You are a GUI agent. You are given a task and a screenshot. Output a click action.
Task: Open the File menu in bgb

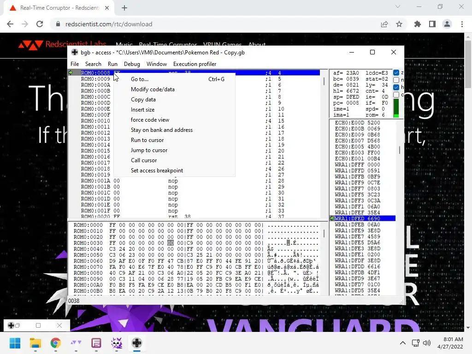[75, 64]
